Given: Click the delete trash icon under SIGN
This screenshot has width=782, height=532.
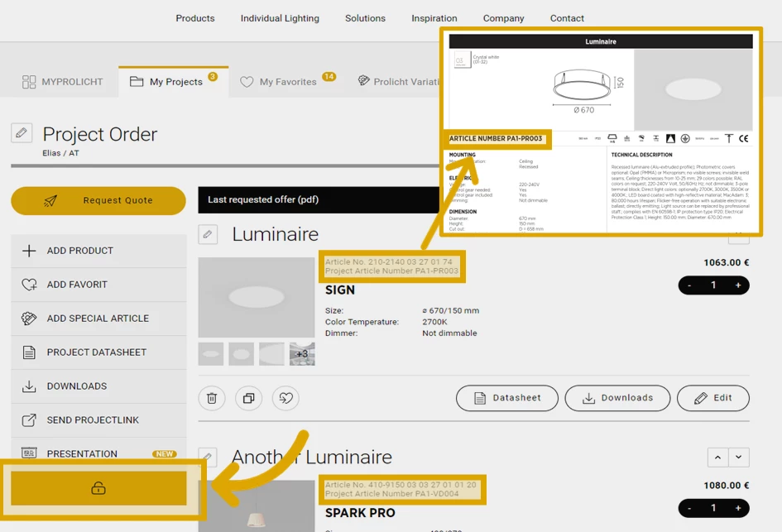Looking at the screenshot, I should [x=212, y=398].
